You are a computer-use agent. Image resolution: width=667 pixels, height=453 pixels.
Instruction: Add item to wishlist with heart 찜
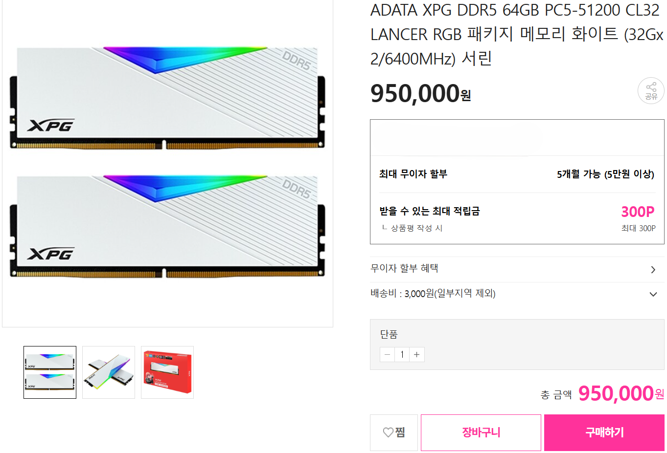pyautogui.click(x=394, y=432)
